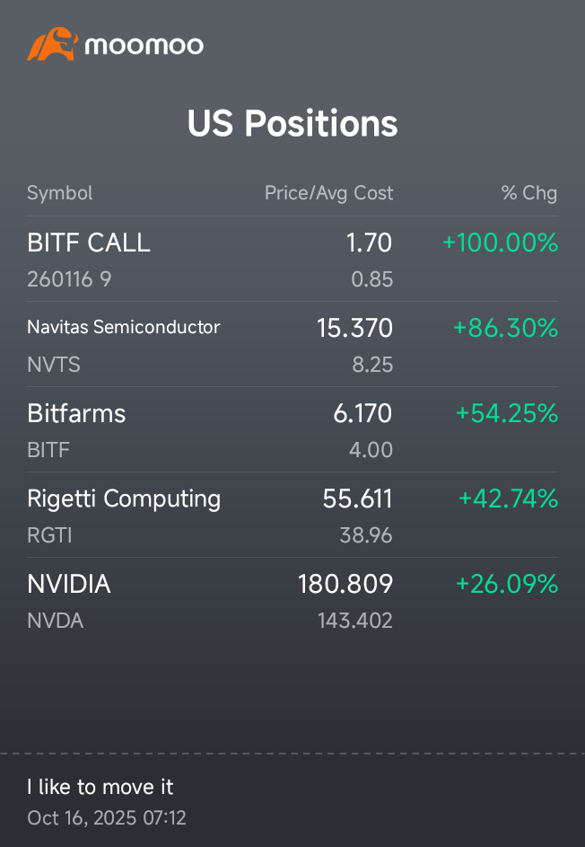Open the Bitfarms stock position

pos(292,429)
